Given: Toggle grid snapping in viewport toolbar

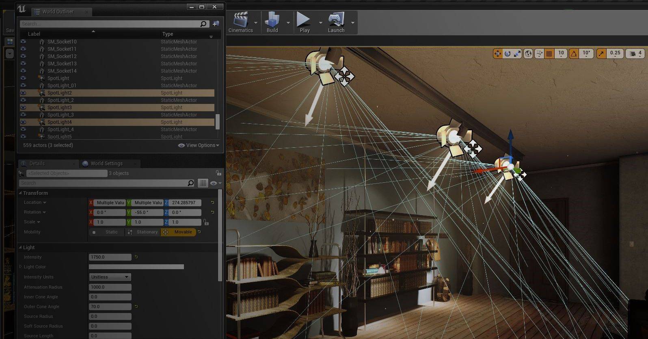Looking at the screenshot, I should [549, 54].
